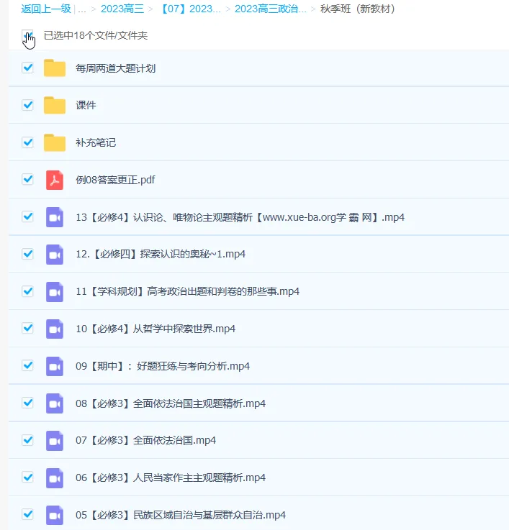Expand the collapsed breadcrumb ellipsis
This screenshot has width=509, height=530.
pos(82,9)
